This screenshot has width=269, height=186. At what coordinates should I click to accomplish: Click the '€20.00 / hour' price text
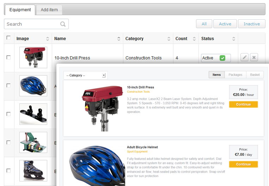(243, 95)
